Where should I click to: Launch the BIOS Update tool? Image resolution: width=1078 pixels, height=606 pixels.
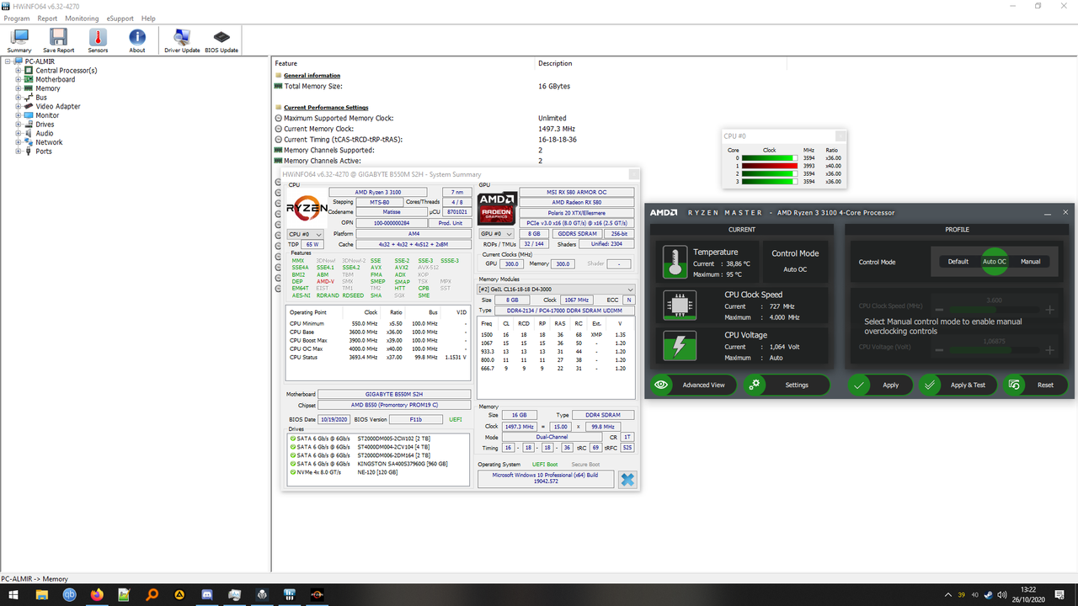[221, 40]
